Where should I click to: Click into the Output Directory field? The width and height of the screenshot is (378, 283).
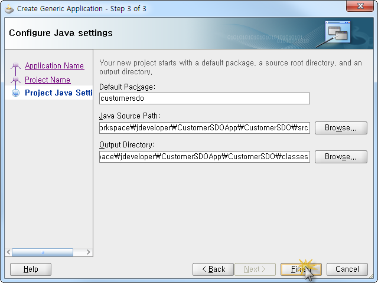204,157
